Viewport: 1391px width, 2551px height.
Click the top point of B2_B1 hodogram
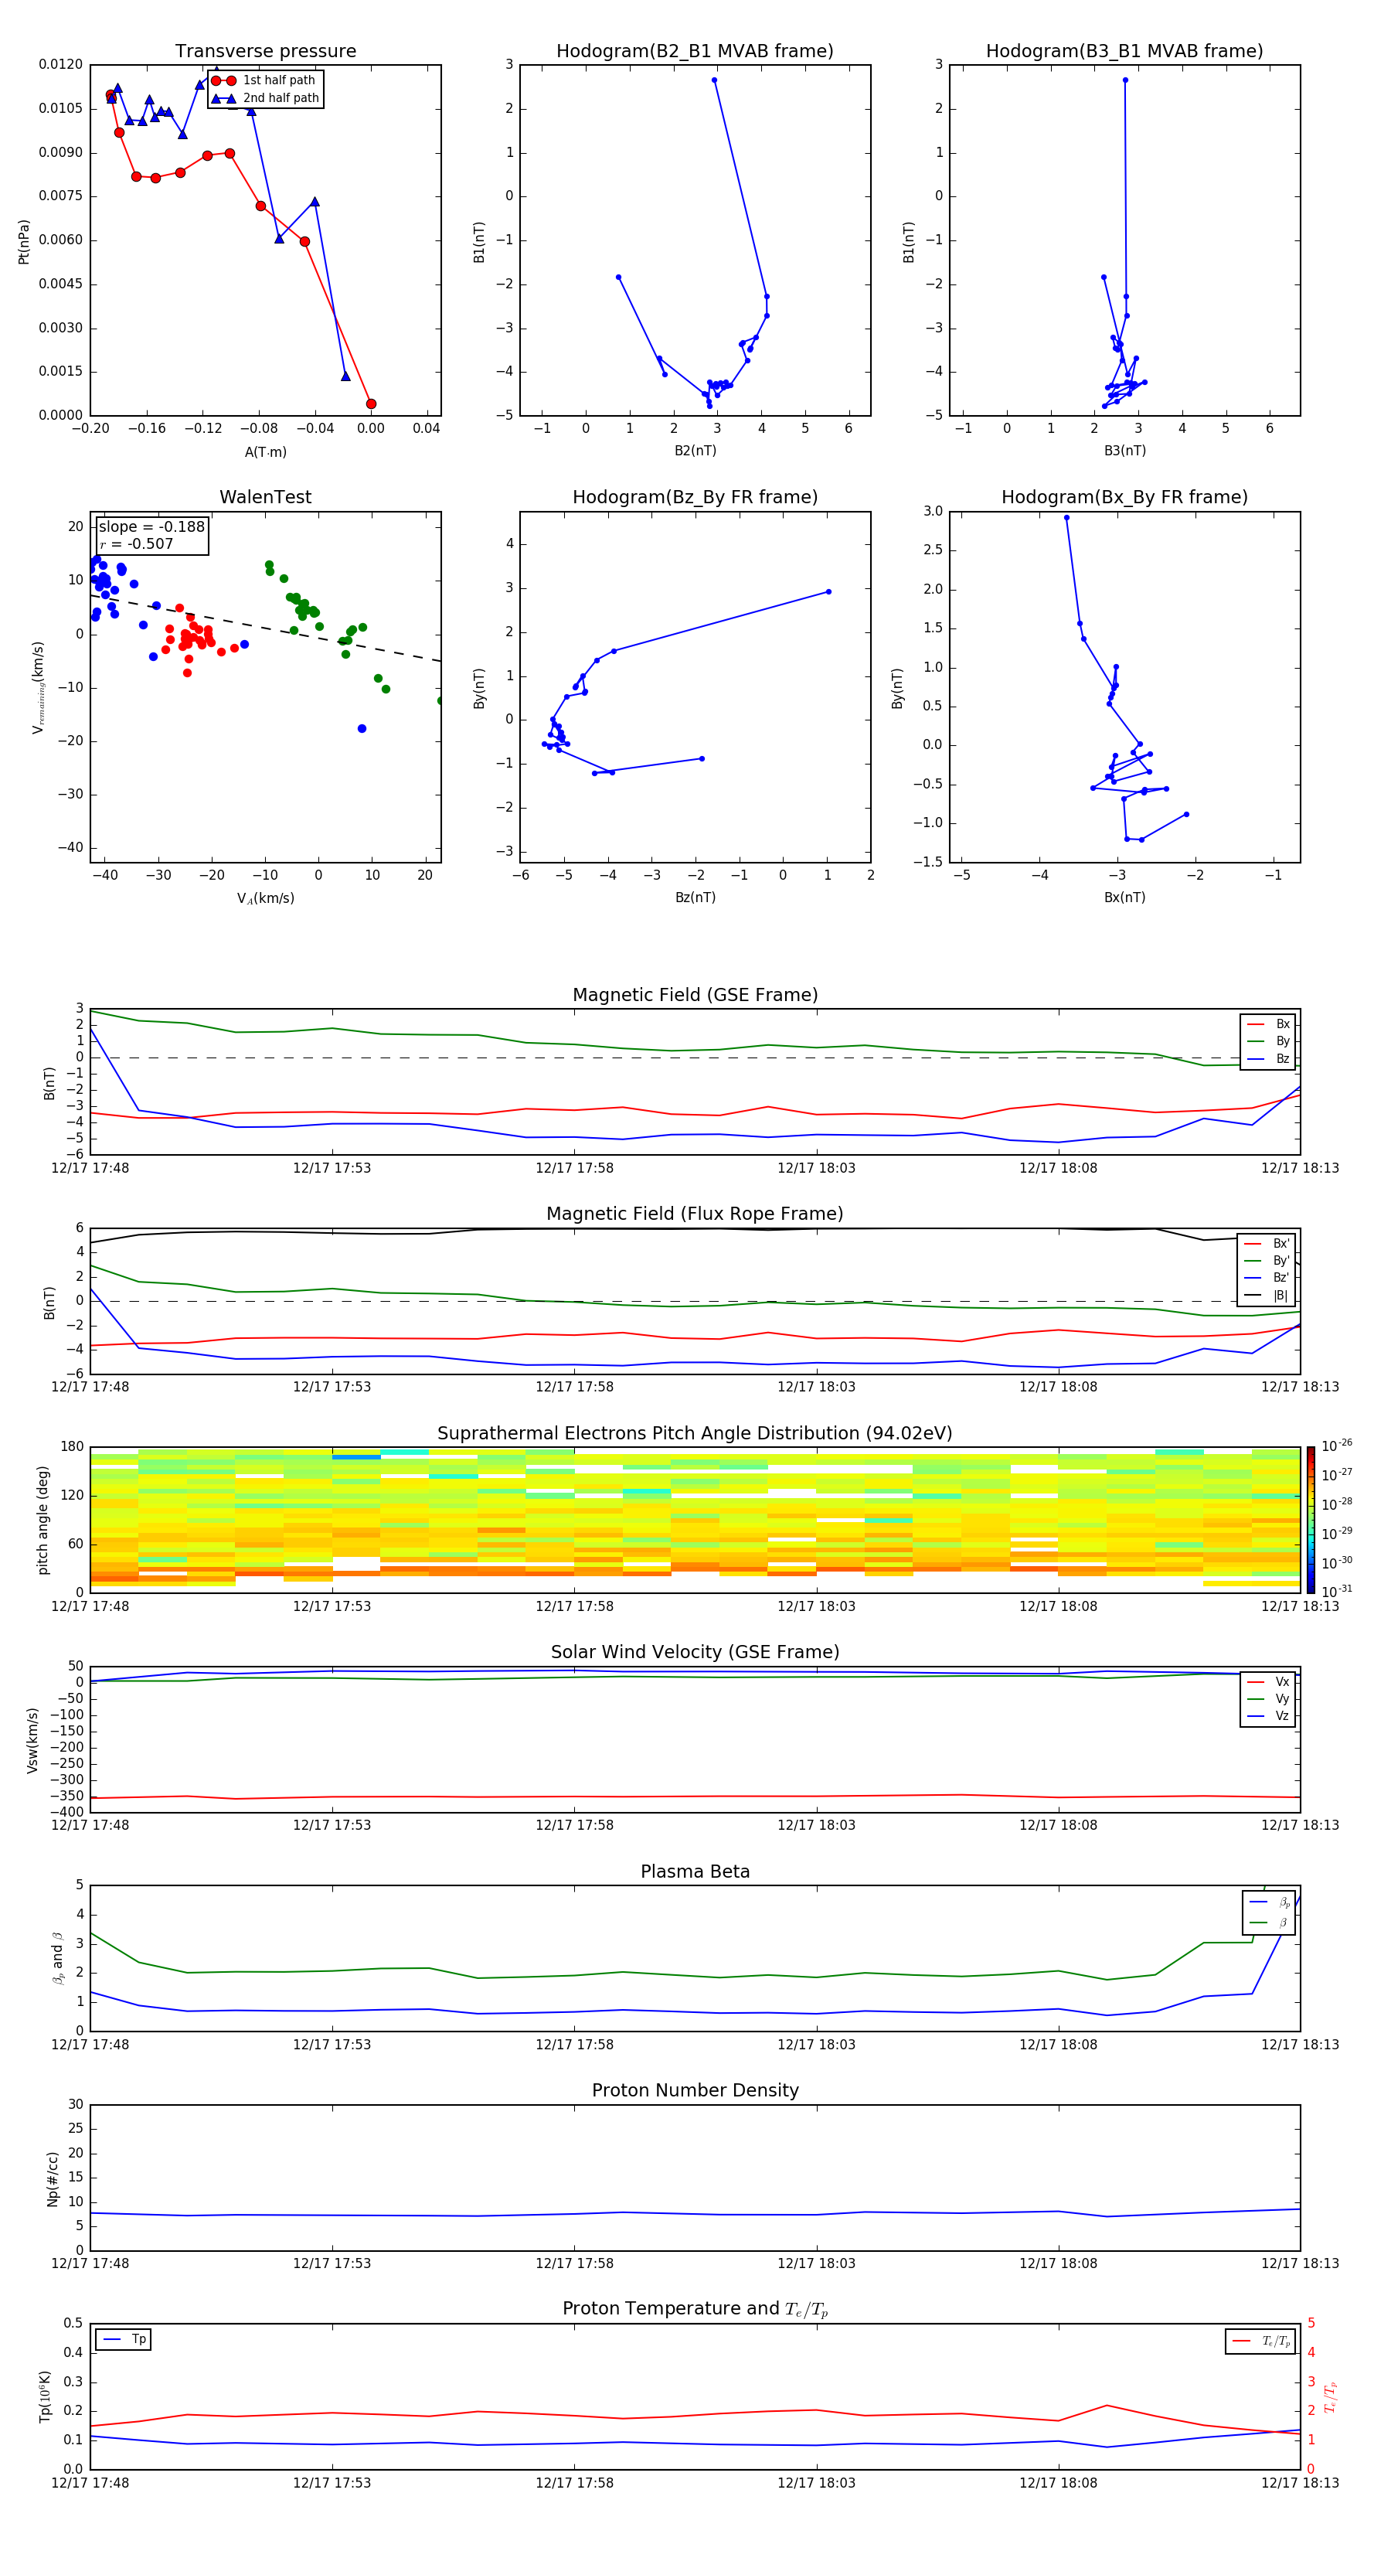pos(714,80)
